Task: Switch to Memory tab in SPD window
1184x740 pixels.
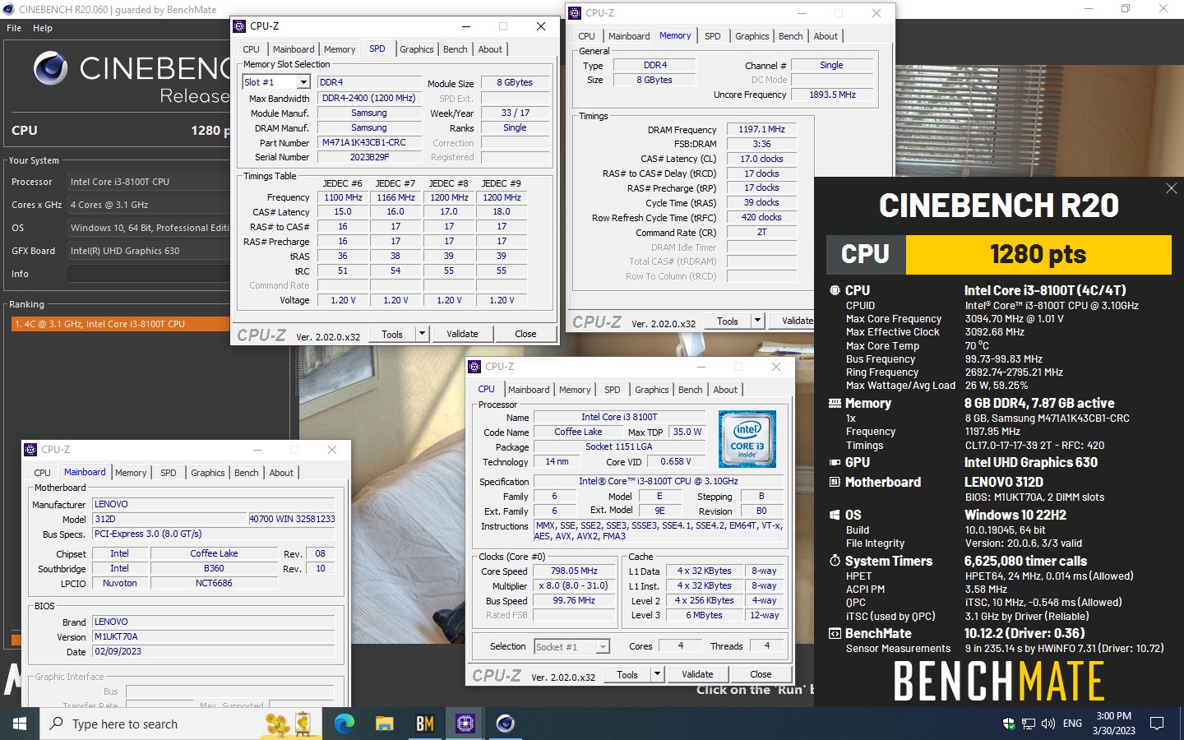Action: pyautogui.click(x=340, y=49)
